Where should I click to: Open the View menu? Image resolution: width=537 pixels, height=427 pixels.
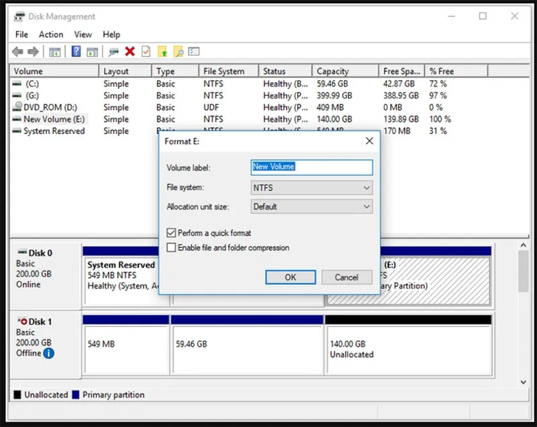pyautogui.click(x=83, y=34)
